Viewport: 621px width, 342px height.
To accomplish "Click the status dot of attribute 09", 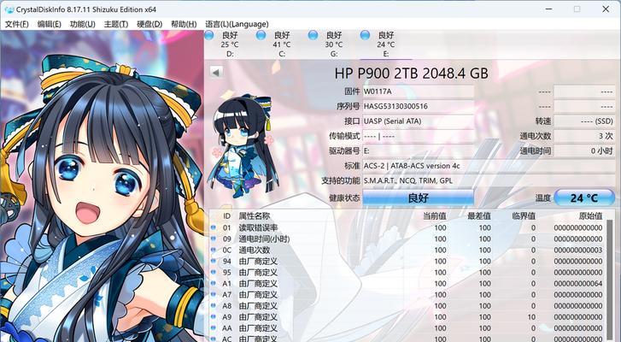I will [213, 239].
